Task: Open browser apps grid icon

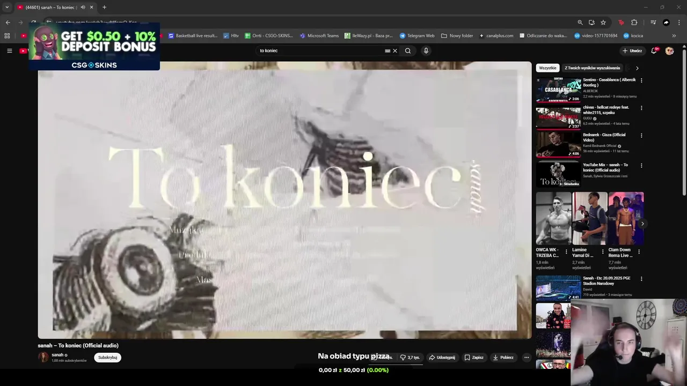Action: pos(7,36)
